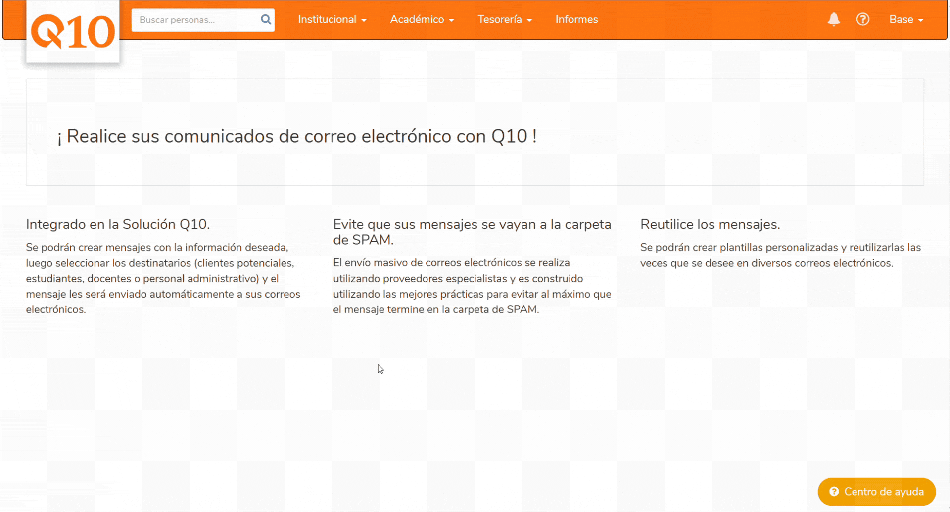Expand the Institucional menu
950x512 pixels.
tap(332, 19)
